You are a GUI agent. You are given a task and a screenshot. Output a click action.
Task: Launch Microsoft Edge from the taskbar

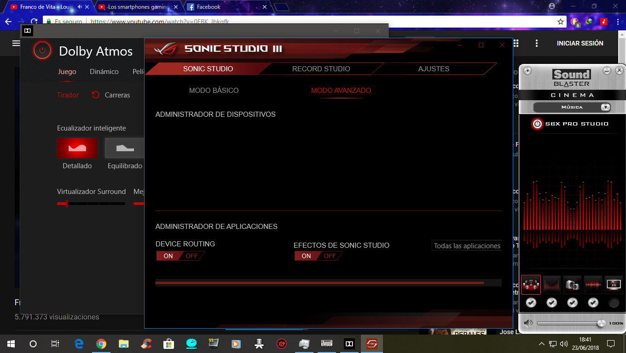79,343
